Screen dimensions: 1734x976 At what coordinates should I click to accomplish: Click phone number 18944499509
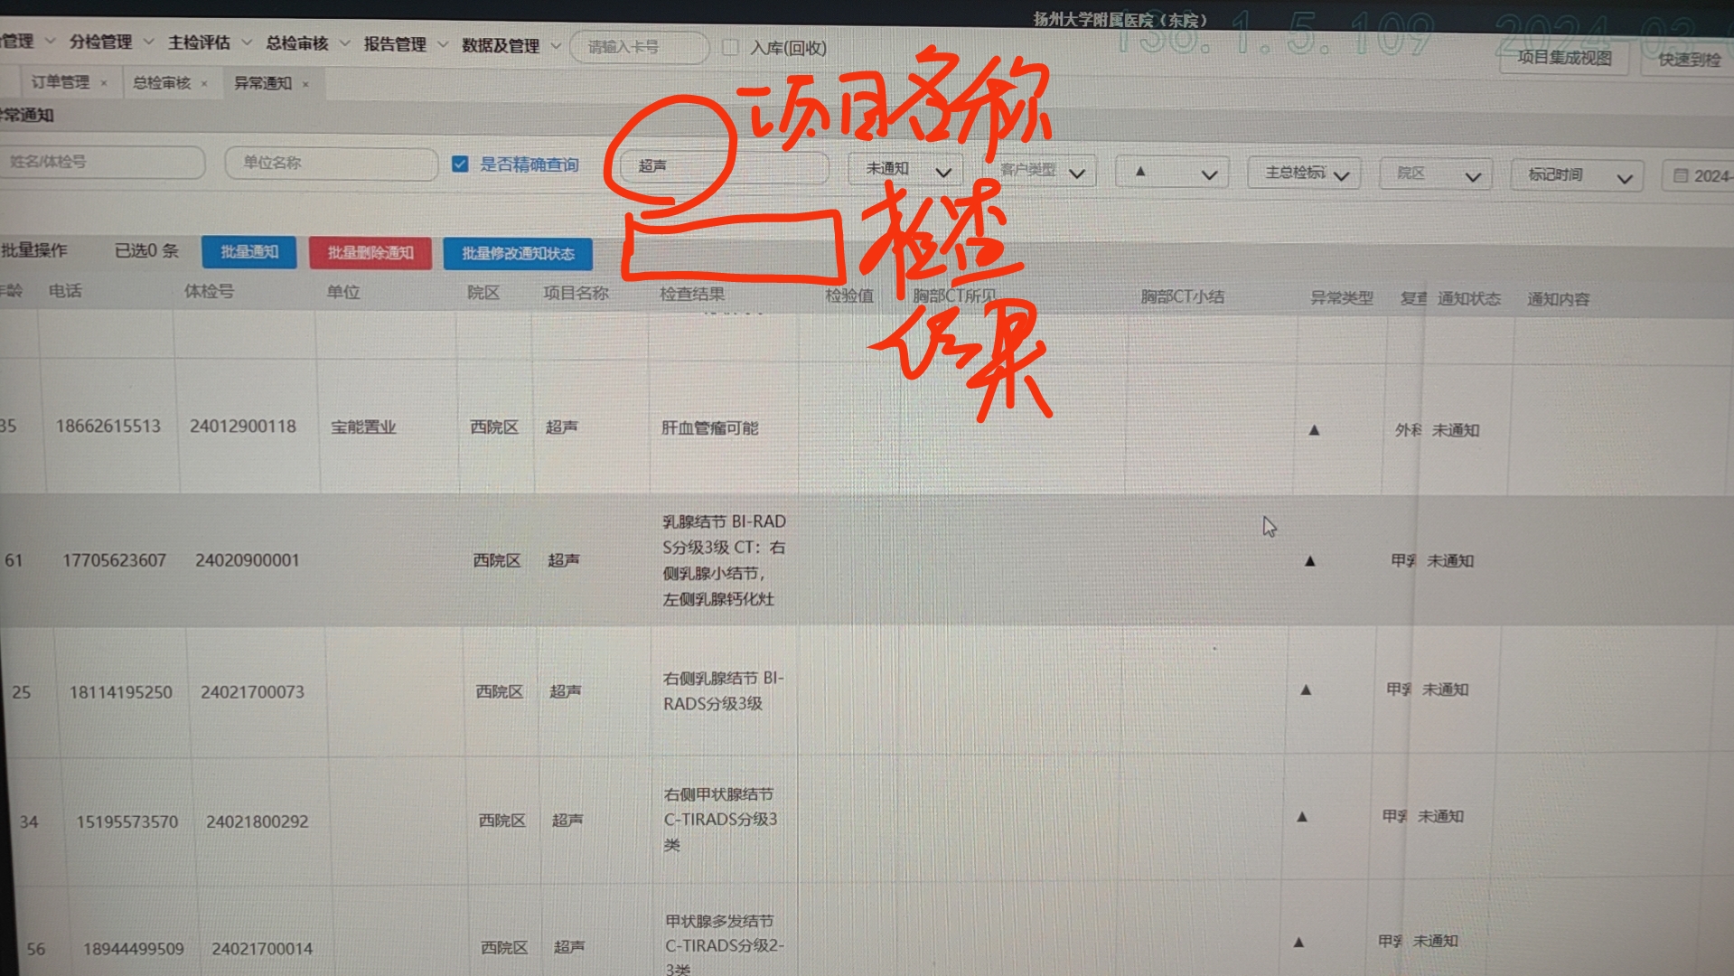coord(134,949)
